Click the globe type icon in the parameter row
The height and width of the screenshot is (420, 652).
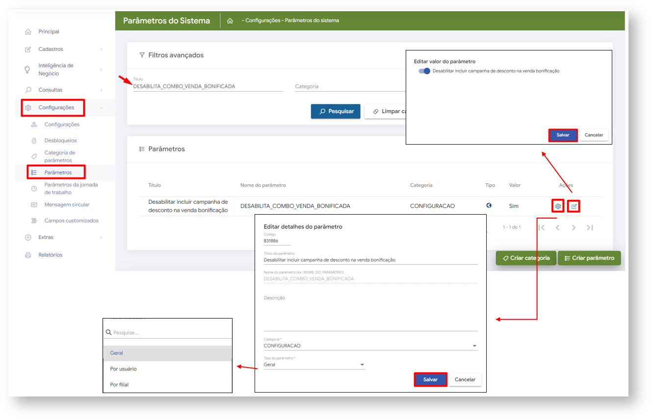(x=489, y=206)
